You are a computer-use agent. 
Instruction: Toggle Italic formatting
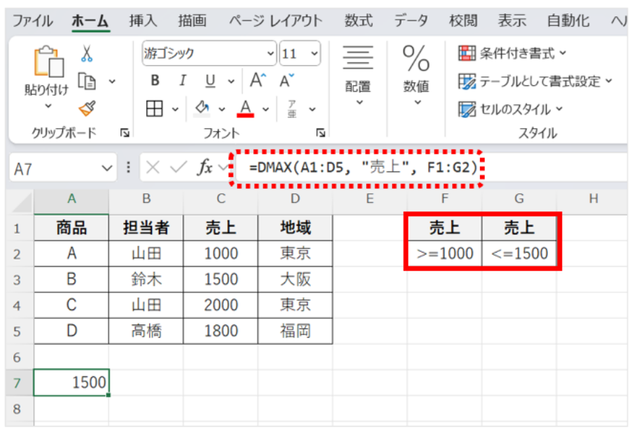tap(182, 81)
